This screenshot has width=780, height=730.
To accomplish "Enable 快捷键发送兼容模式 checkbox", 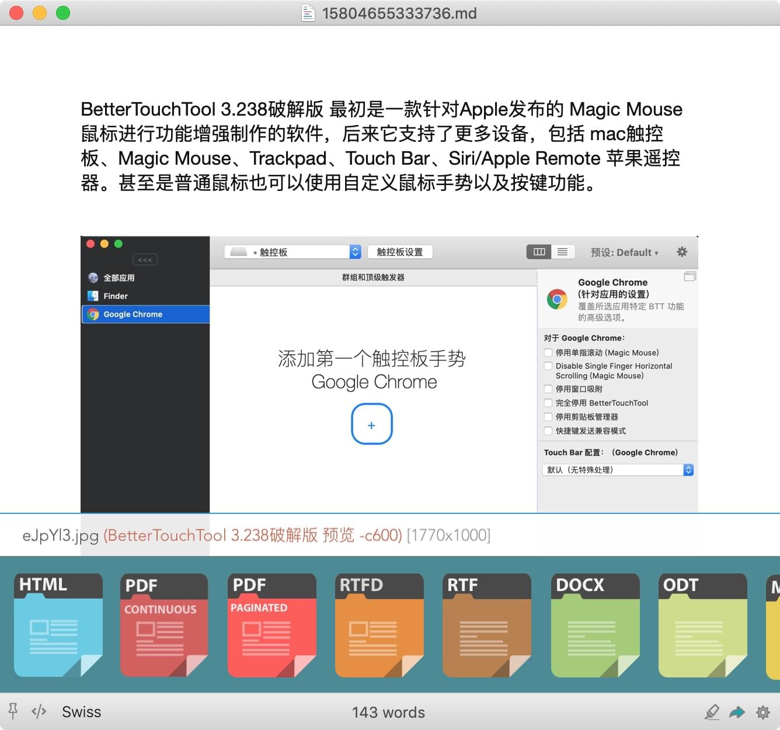I will 548,431.
